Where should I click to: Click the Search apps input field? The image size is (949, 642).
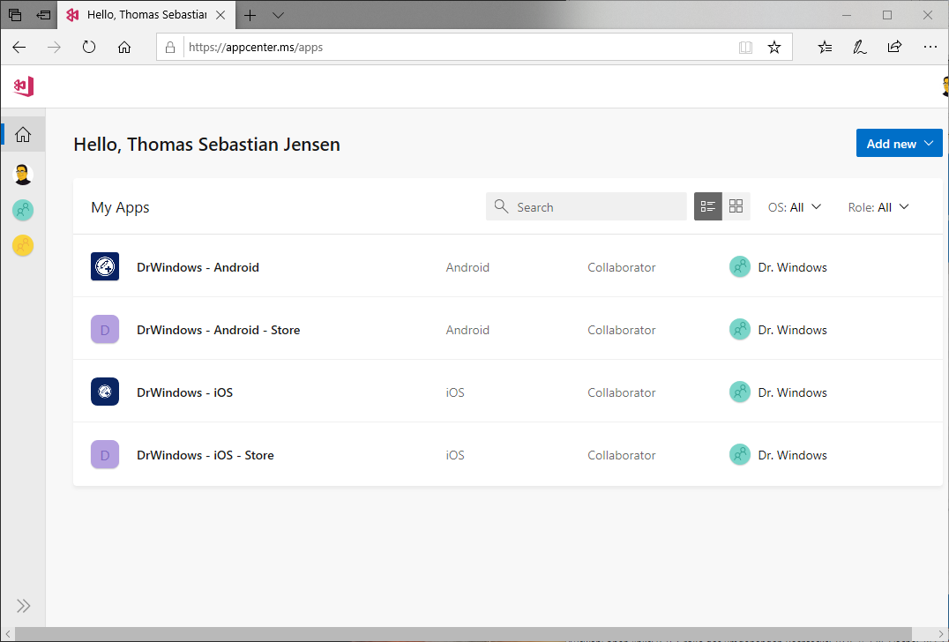tap(595, 207)
